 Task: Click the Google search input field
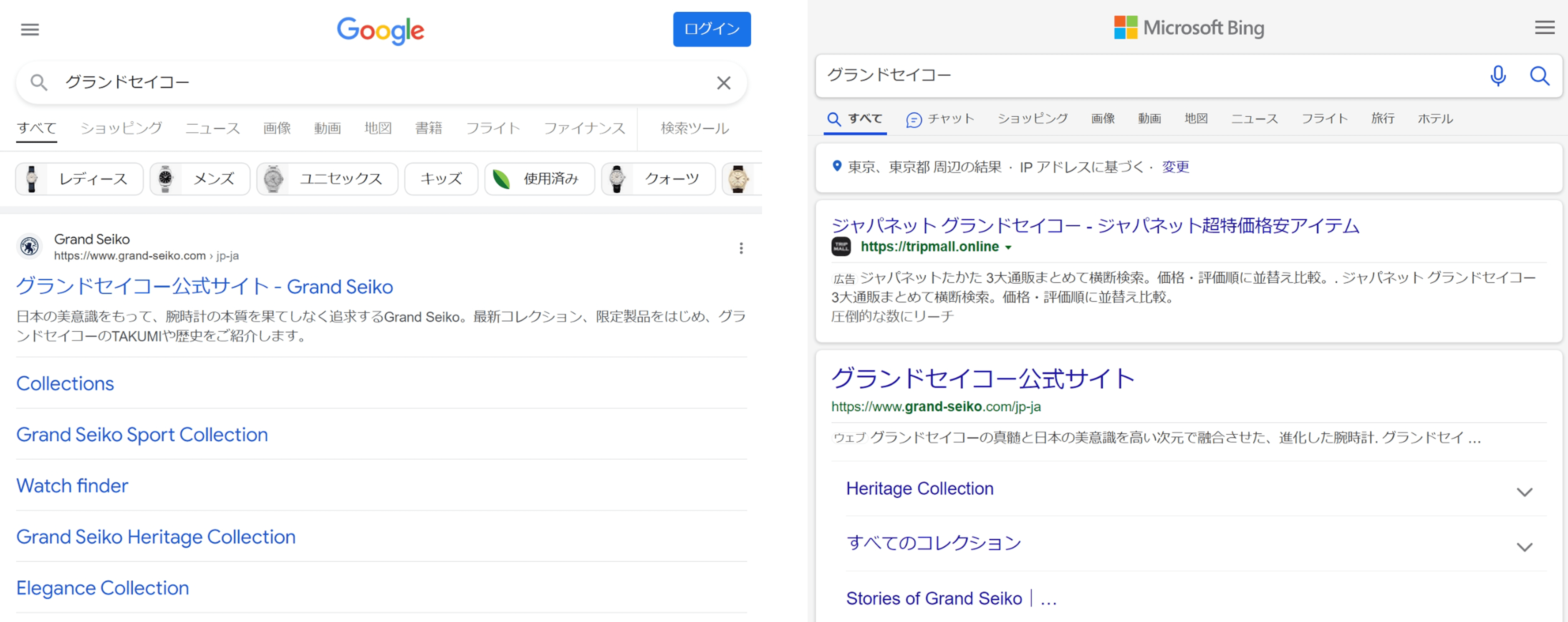[x=381, y=82]
